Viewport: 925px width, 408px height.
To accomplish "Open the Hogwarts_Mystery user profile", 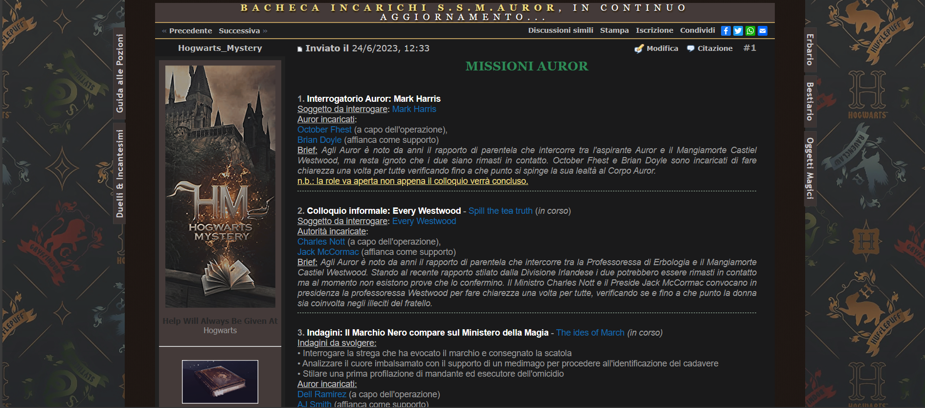I will pos(220,48).
